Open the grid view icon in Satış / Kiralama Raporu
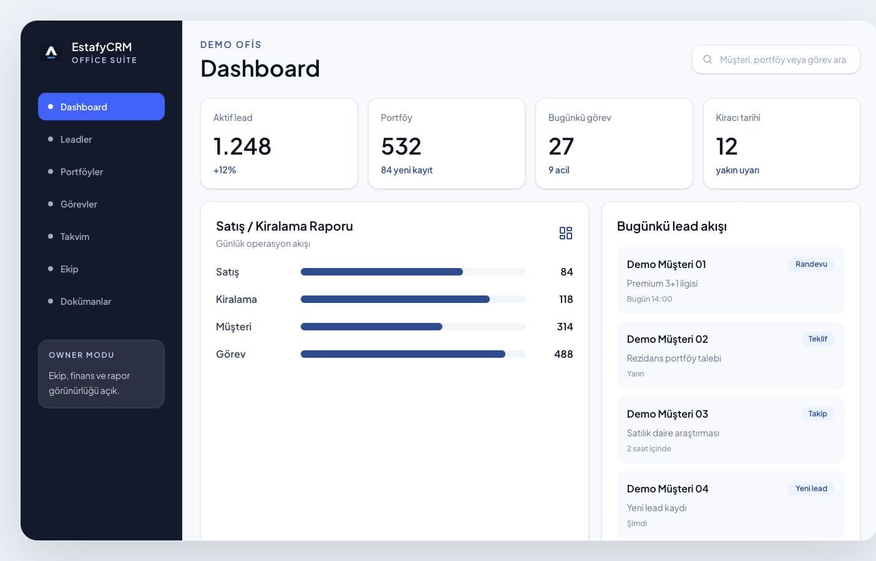The image size is (876, 561). point(566,233)
